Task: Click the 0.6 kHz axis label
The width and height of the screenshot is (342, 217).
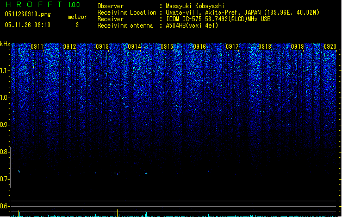Action: [x=4, y=206]
